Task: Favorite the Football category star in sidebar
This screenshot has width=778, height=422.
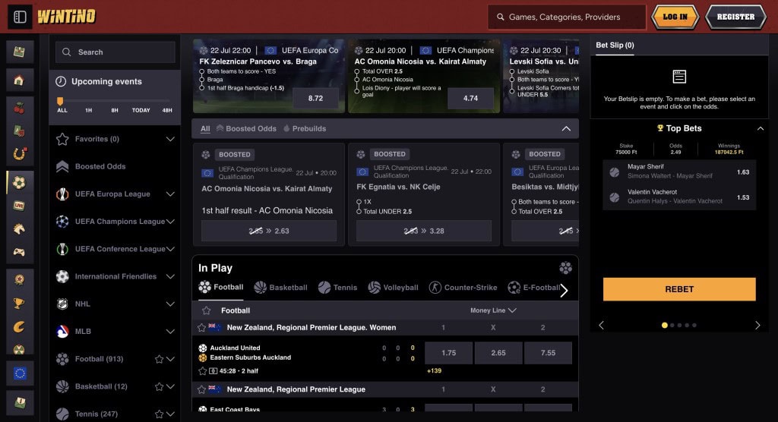Action: coord(159,359)
